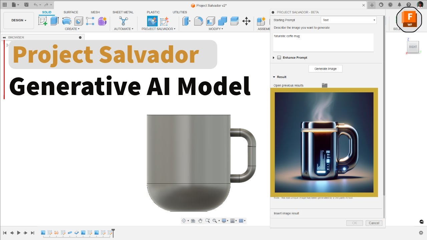The image size is (427, 240).
Task: Click Cancel in the Project Salvador dialog
Action: pos(374,223)
